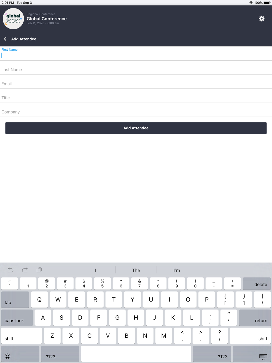Viewport: 272px width, 363px height.
Task: Tap the Global Conference title text
Action: (47, 19)
